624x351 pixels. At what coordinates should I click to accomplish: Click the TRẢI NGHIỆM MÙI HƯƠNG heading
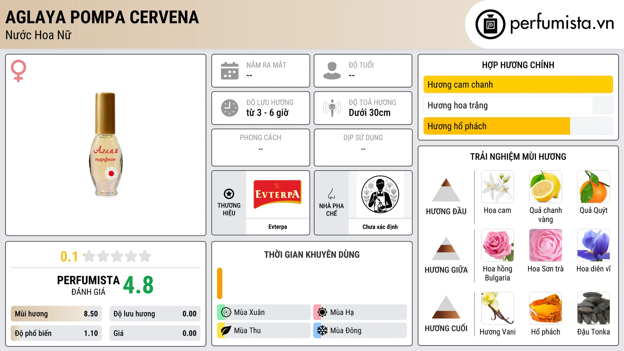(518, 157)
